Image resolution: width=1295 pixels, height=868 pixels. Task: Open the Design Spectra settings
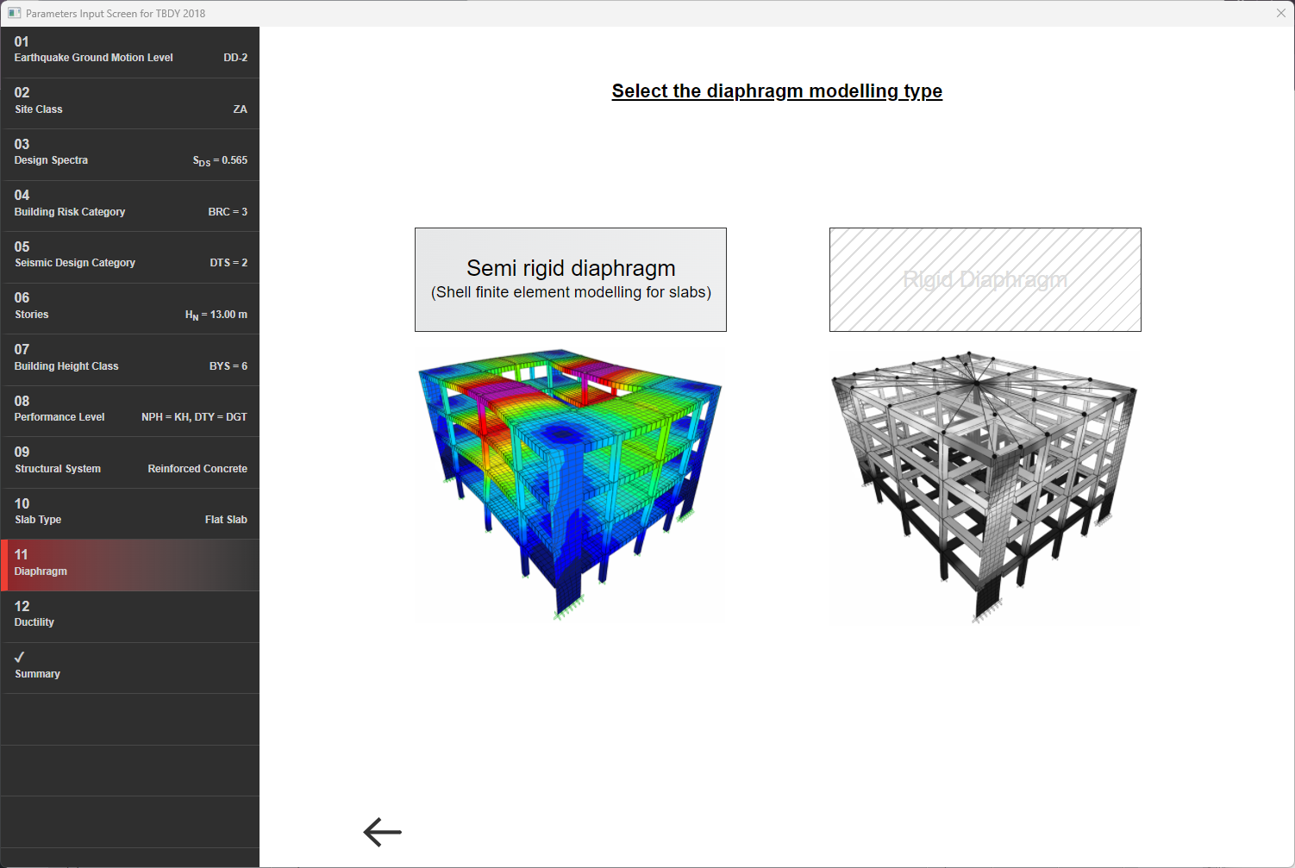pos(129,153)
